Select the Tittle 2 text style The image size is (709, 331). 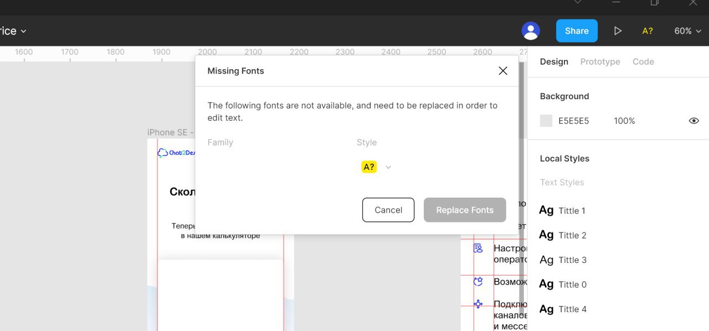pos(562,235)
